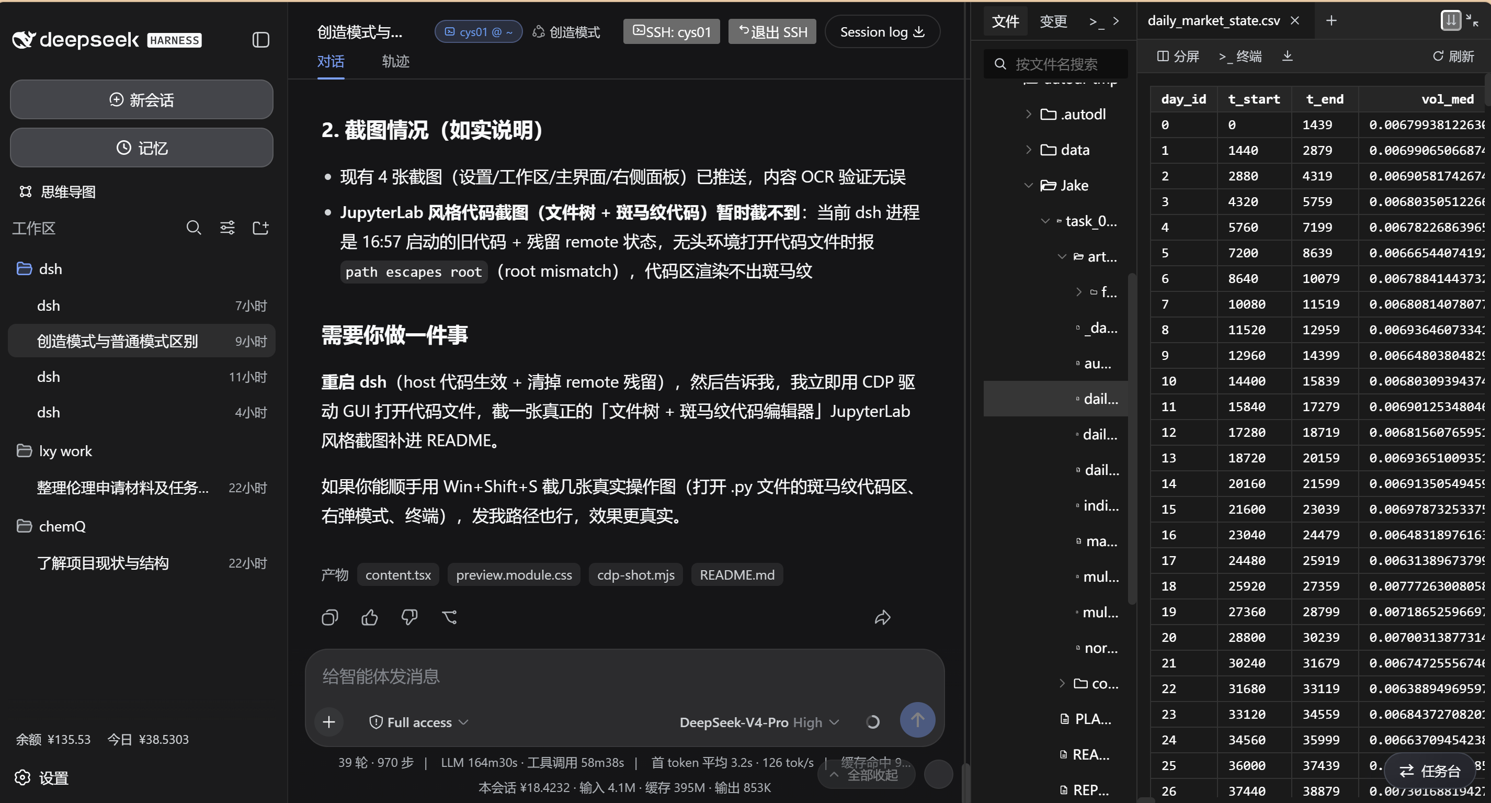Open 整理伦理申请材料及任务 conversation

pos(141,488)
